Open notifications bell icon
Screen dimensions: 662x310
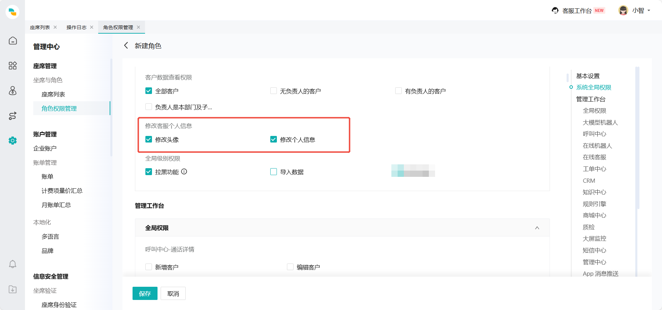(13, 264)
